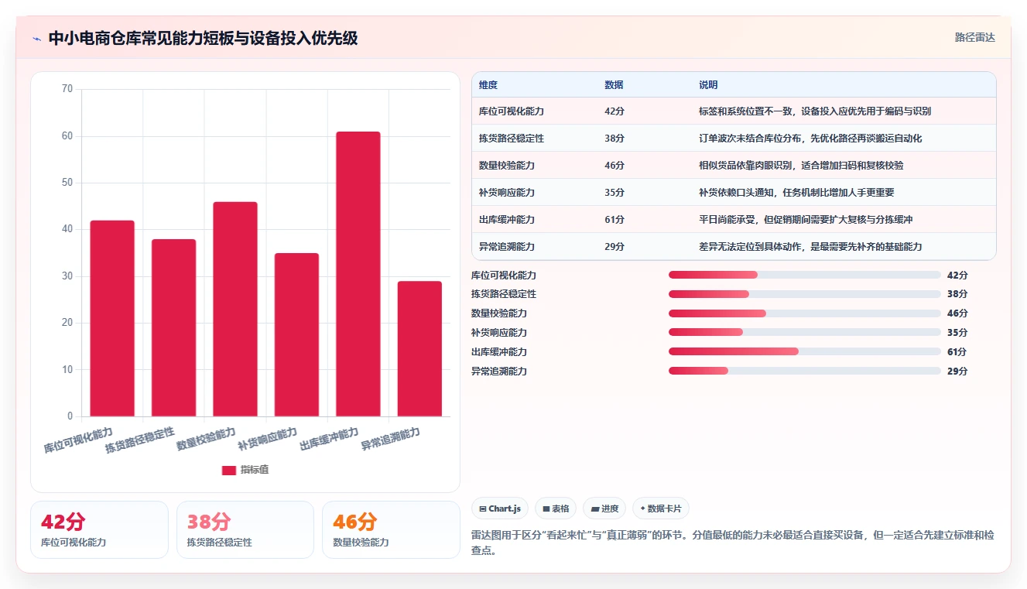The width and height of the screenshot is (1027, 589).
Task: Select table cell 出库缓冲能力
Action: coord(507,220)
